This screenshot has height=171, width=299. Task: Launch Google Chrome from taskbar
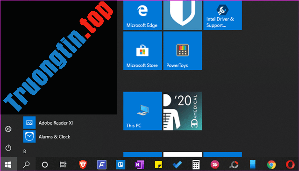click(271, 164)
